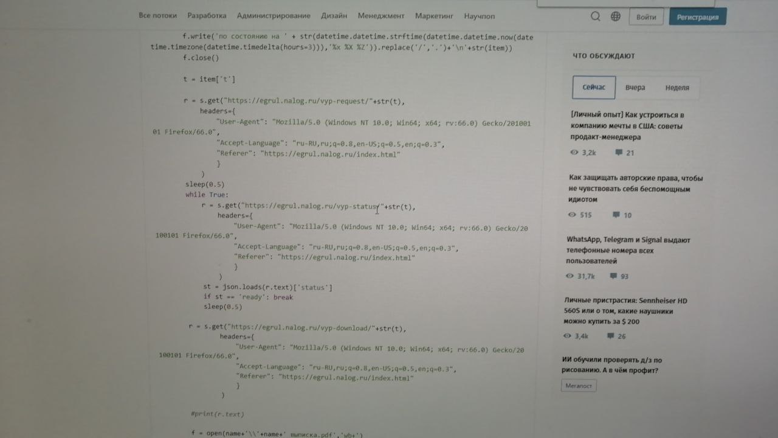Go to the Администрирование section

coord(274,16)
